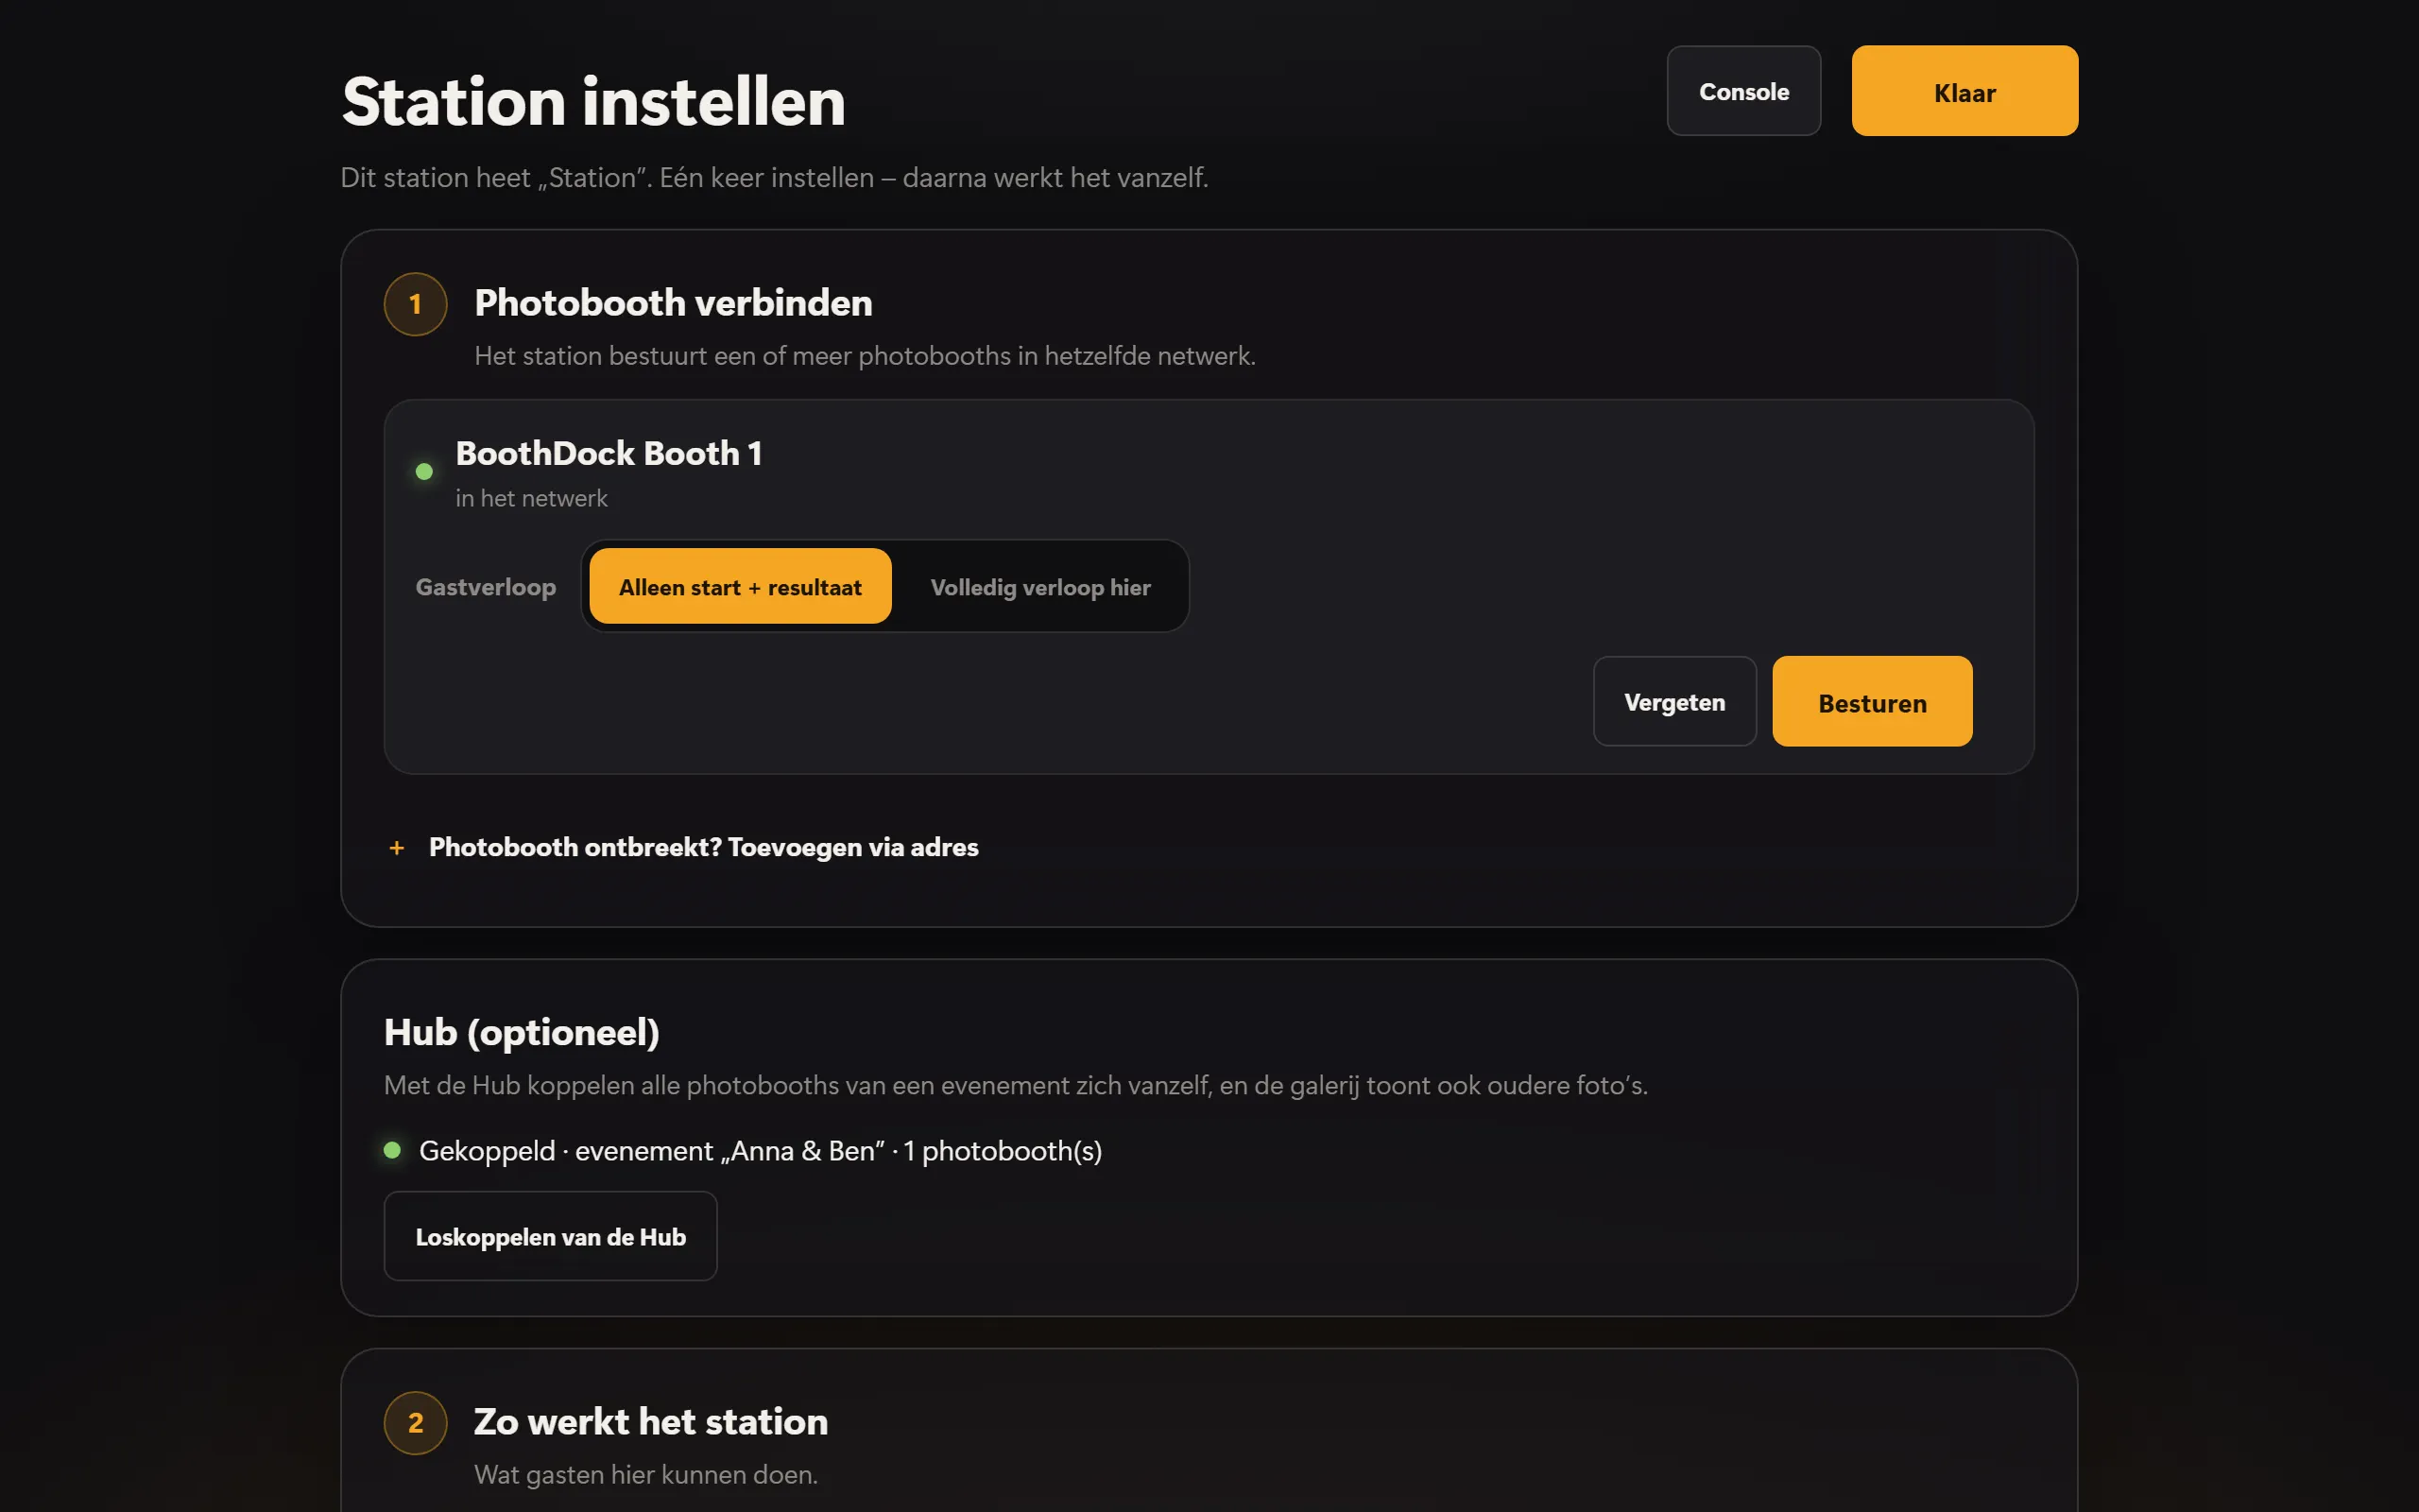Click the green status dot beside BoothDock Booth 1
Viewport: 2419px width, 1512px height.
pos(424,472)
